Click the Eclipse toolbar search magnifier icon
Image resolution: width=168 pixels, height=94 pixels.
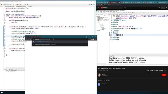coord(87,5)
